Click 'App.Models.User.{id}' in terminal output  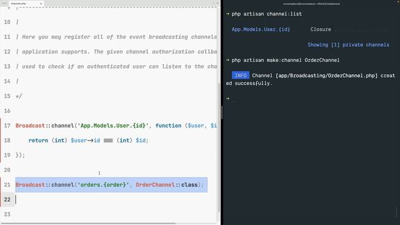pos(261,29)
